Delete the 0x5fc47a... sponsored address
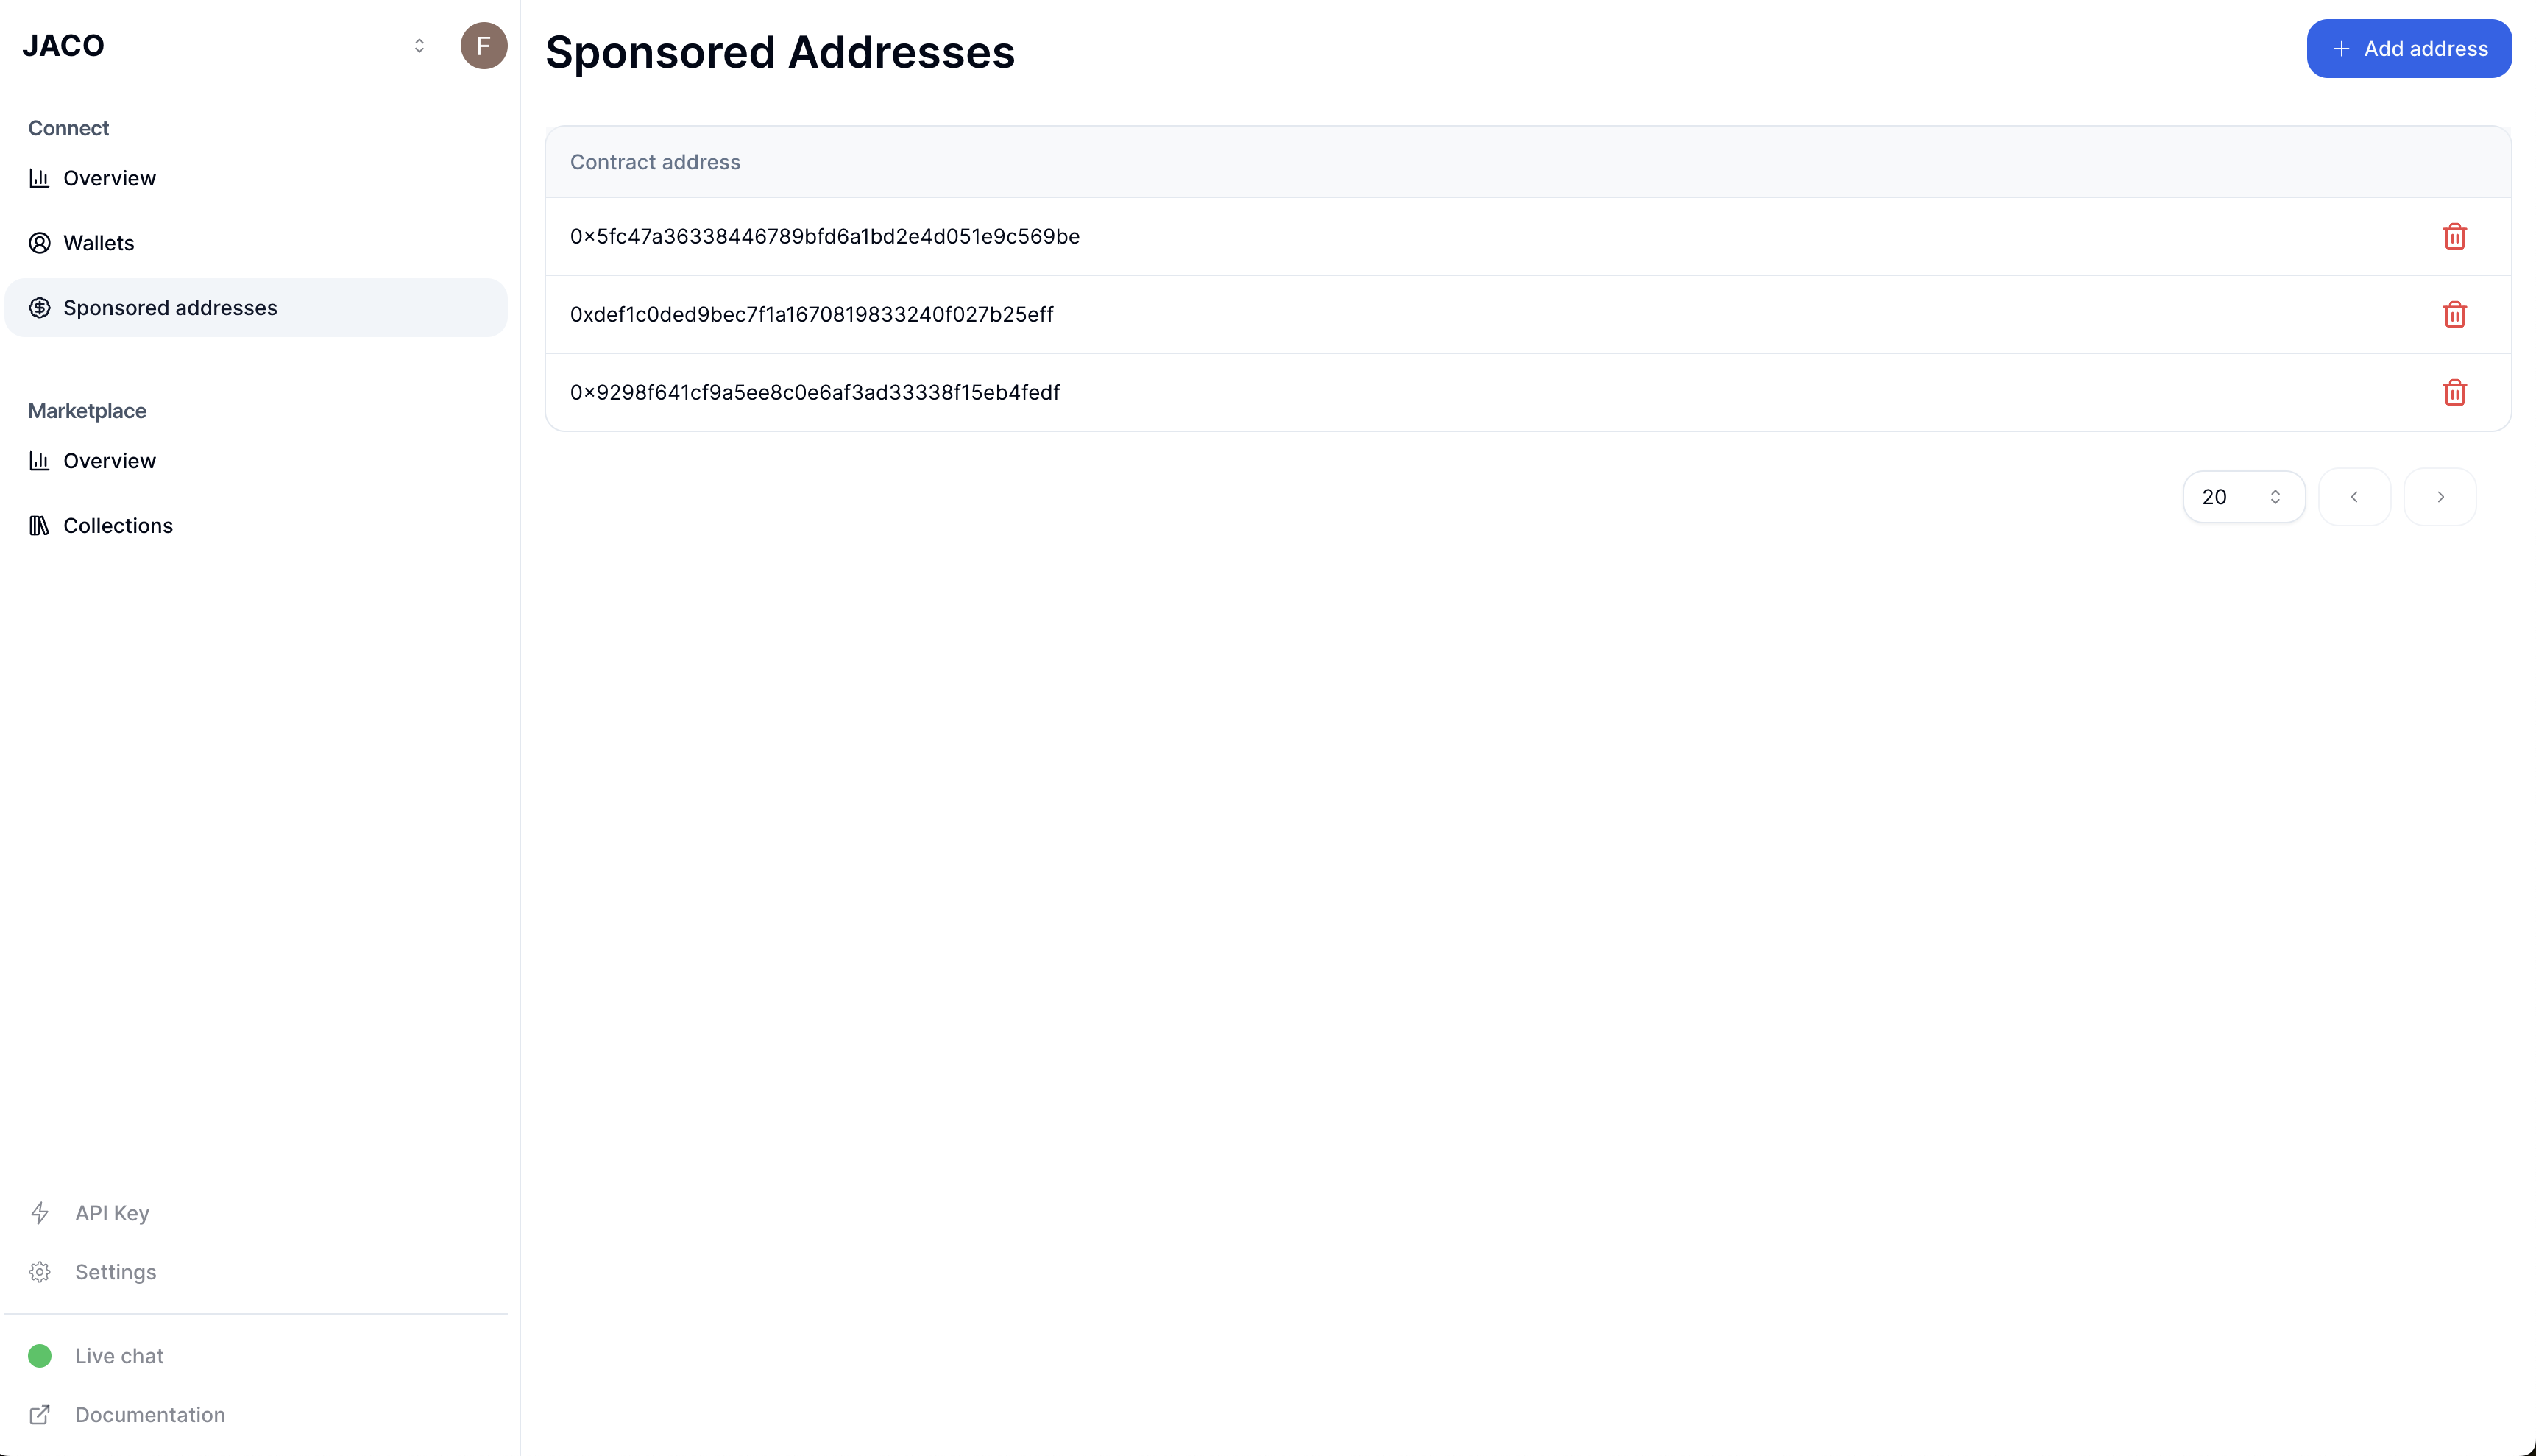The image size is (2536, 1456). point(2454,237)
